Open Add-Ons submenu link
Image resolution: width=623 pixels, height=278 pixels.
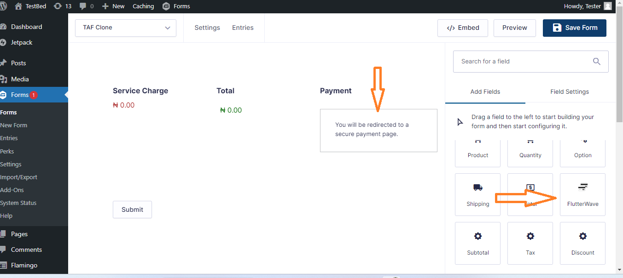12,190
